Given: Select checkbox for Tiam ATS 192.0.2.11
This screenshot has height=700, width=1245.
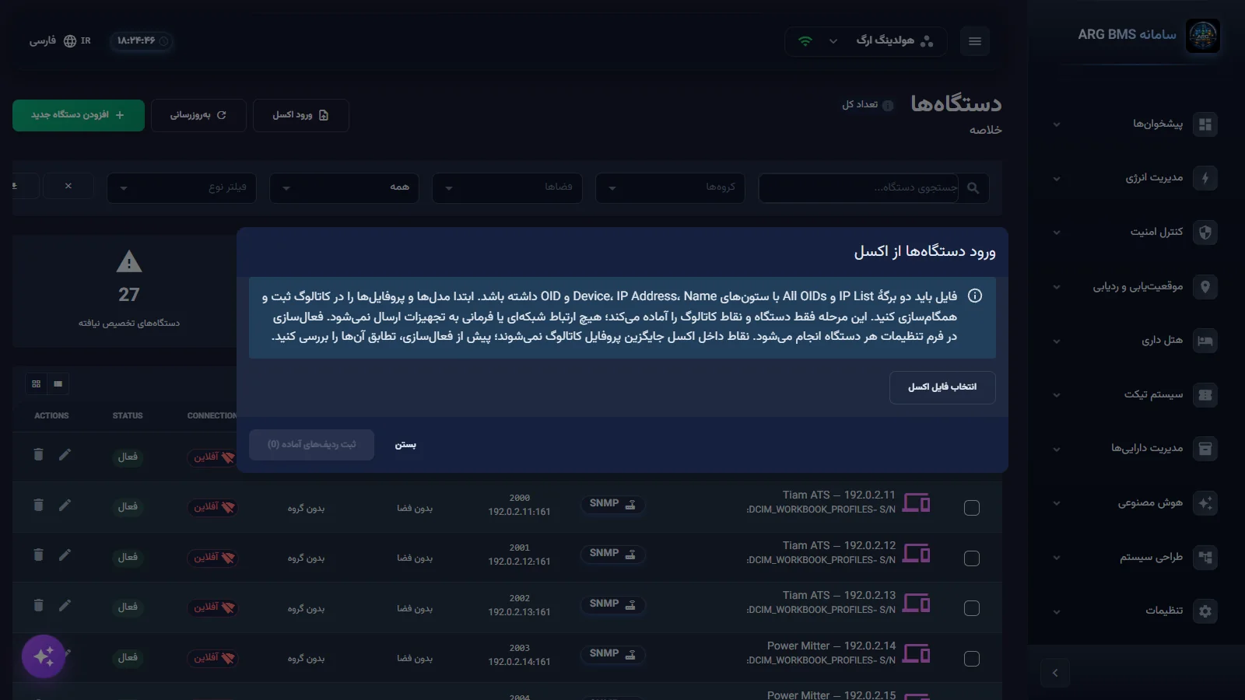Looking at the screenshot, I should click(x=972, y=508).
